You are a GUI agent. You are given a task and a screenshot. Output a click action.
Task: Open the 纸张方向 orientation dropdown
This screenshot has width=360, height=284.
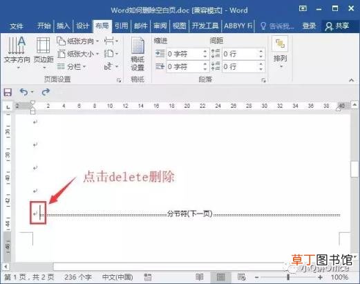[78, 41]
